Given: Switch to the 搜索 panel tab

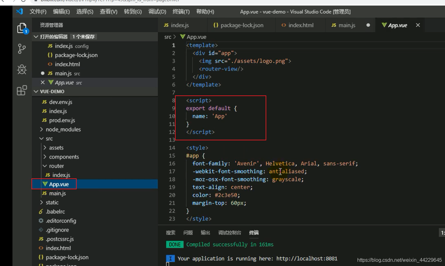Looking at the screenshot, I should point(171,233).
